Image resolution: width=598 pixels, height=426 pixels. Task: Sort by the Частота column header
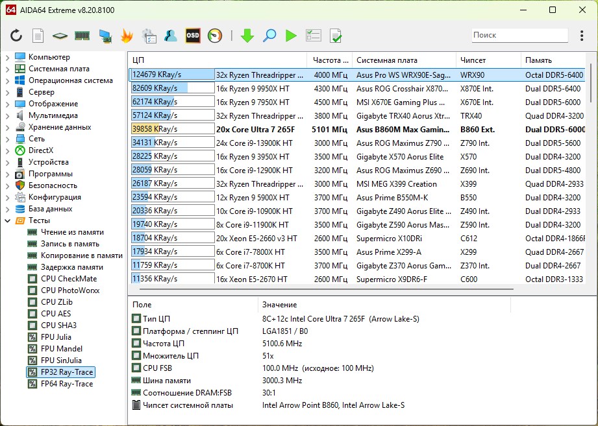(x=327, y=60)
